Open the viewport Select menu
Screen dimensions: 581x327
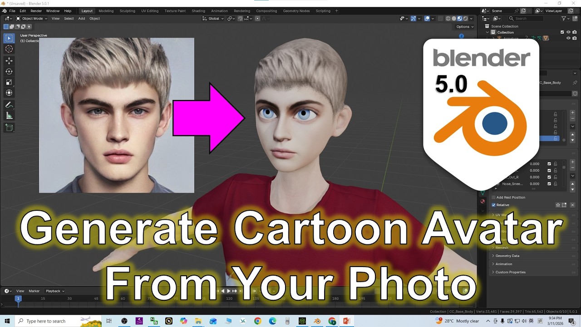point(69,19)
